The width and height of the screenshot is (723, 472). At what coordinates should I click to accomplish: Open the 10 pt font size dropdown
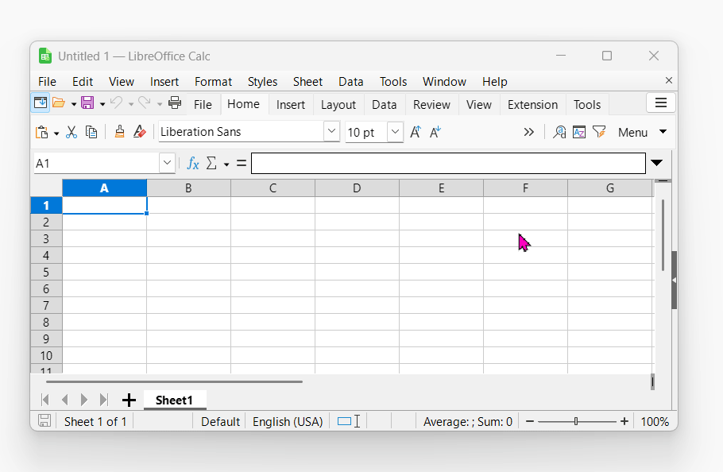395,132
